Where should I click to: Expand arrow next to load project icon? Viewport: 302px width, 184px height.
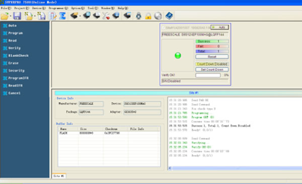point(35,16)
